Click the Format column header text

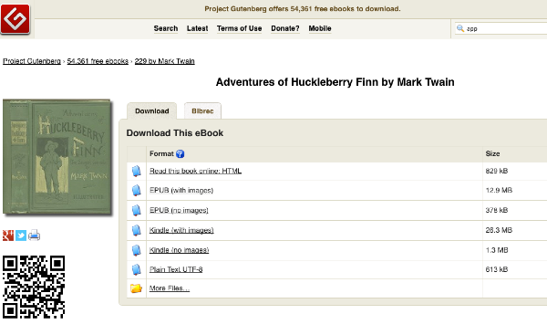[x=161, y=153]
